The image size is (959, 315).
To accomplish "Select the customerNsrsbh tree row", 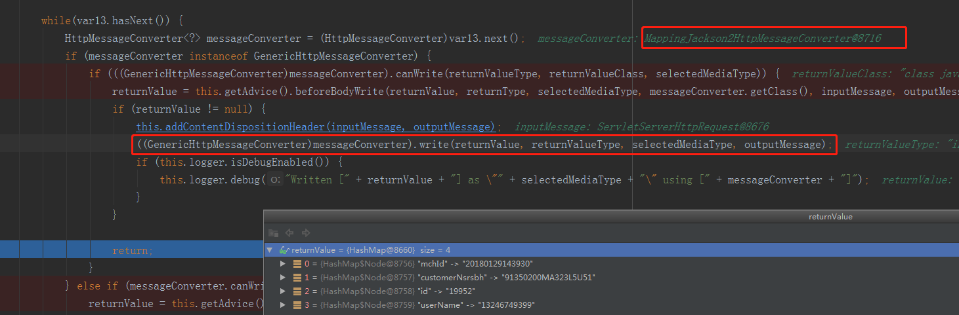I will 459,278.
